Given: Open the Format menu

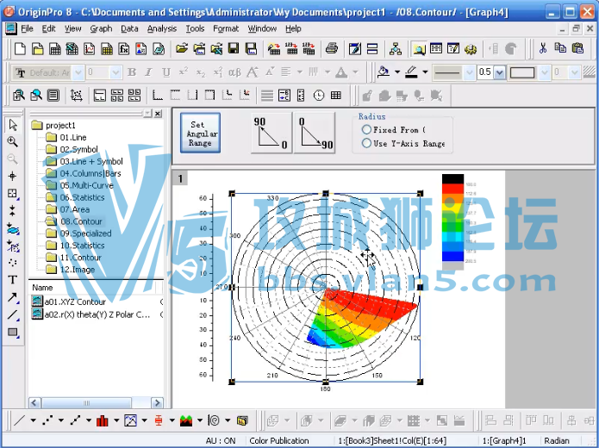Looking at the screenshot, I should pos(226,28).
